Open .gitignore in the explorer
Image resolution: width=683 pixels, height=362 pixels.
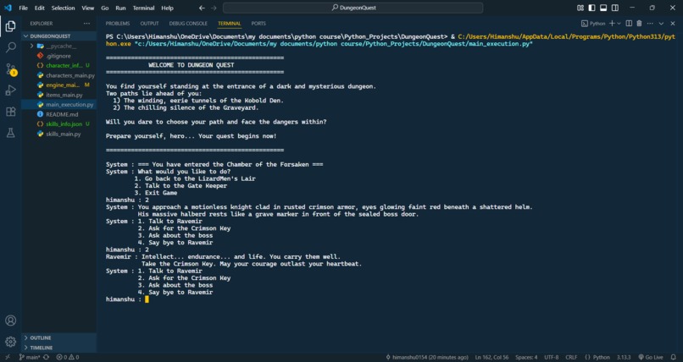tap(58, 56)
